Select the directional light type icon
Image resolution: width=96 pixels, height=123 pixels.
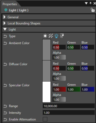[45, 36]
